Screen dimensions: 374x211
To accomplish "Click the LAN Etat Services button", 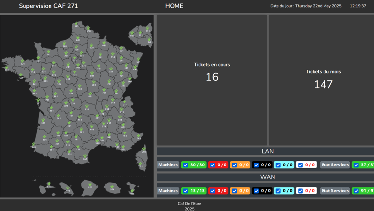I will [335, 165].
